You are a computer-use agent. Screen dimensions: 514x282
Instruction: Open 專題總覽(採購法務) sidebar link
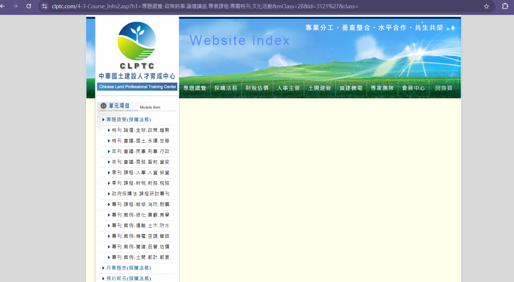129,120
